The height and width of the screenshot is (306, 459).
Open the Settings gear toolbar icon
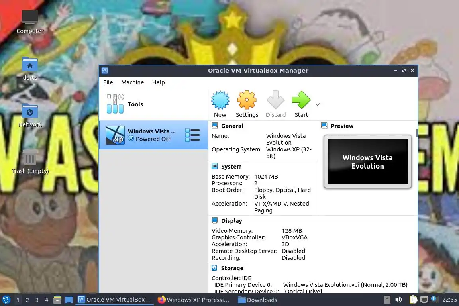coord(247,104)
